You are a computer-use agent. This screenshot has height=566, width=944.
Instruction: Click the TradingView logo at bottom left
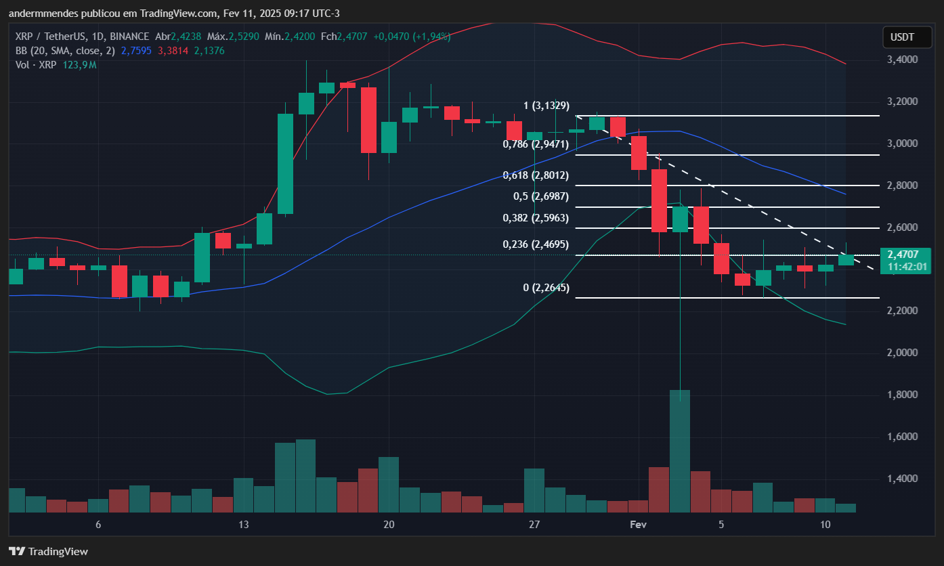click(48, 551)
